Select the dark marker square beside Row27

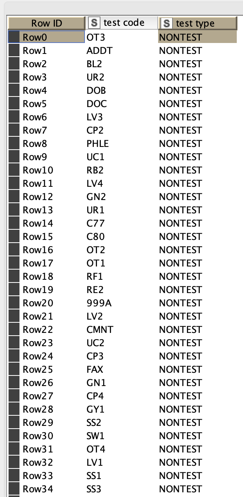tap(14, 396)
